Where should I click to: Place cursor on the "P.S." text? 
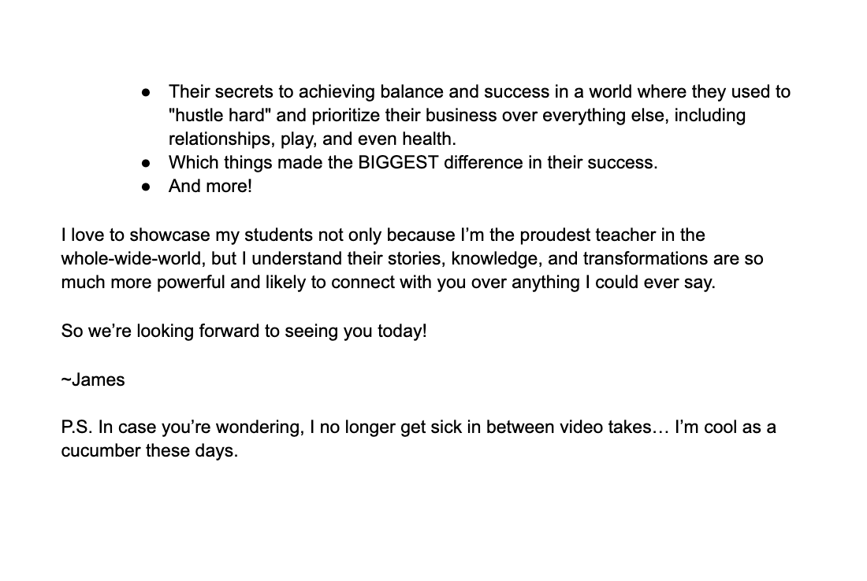click(x=76, y=427)
